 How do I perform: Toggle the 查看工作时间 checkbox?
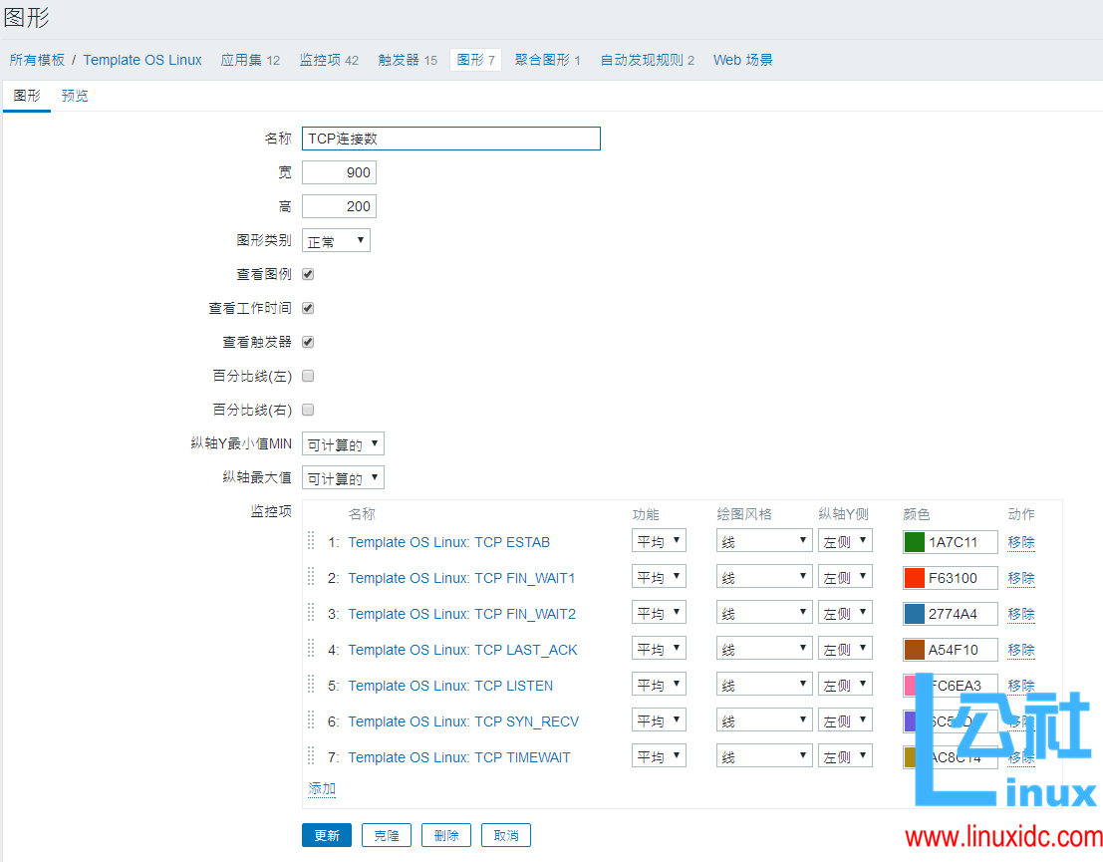pos(308,308)
